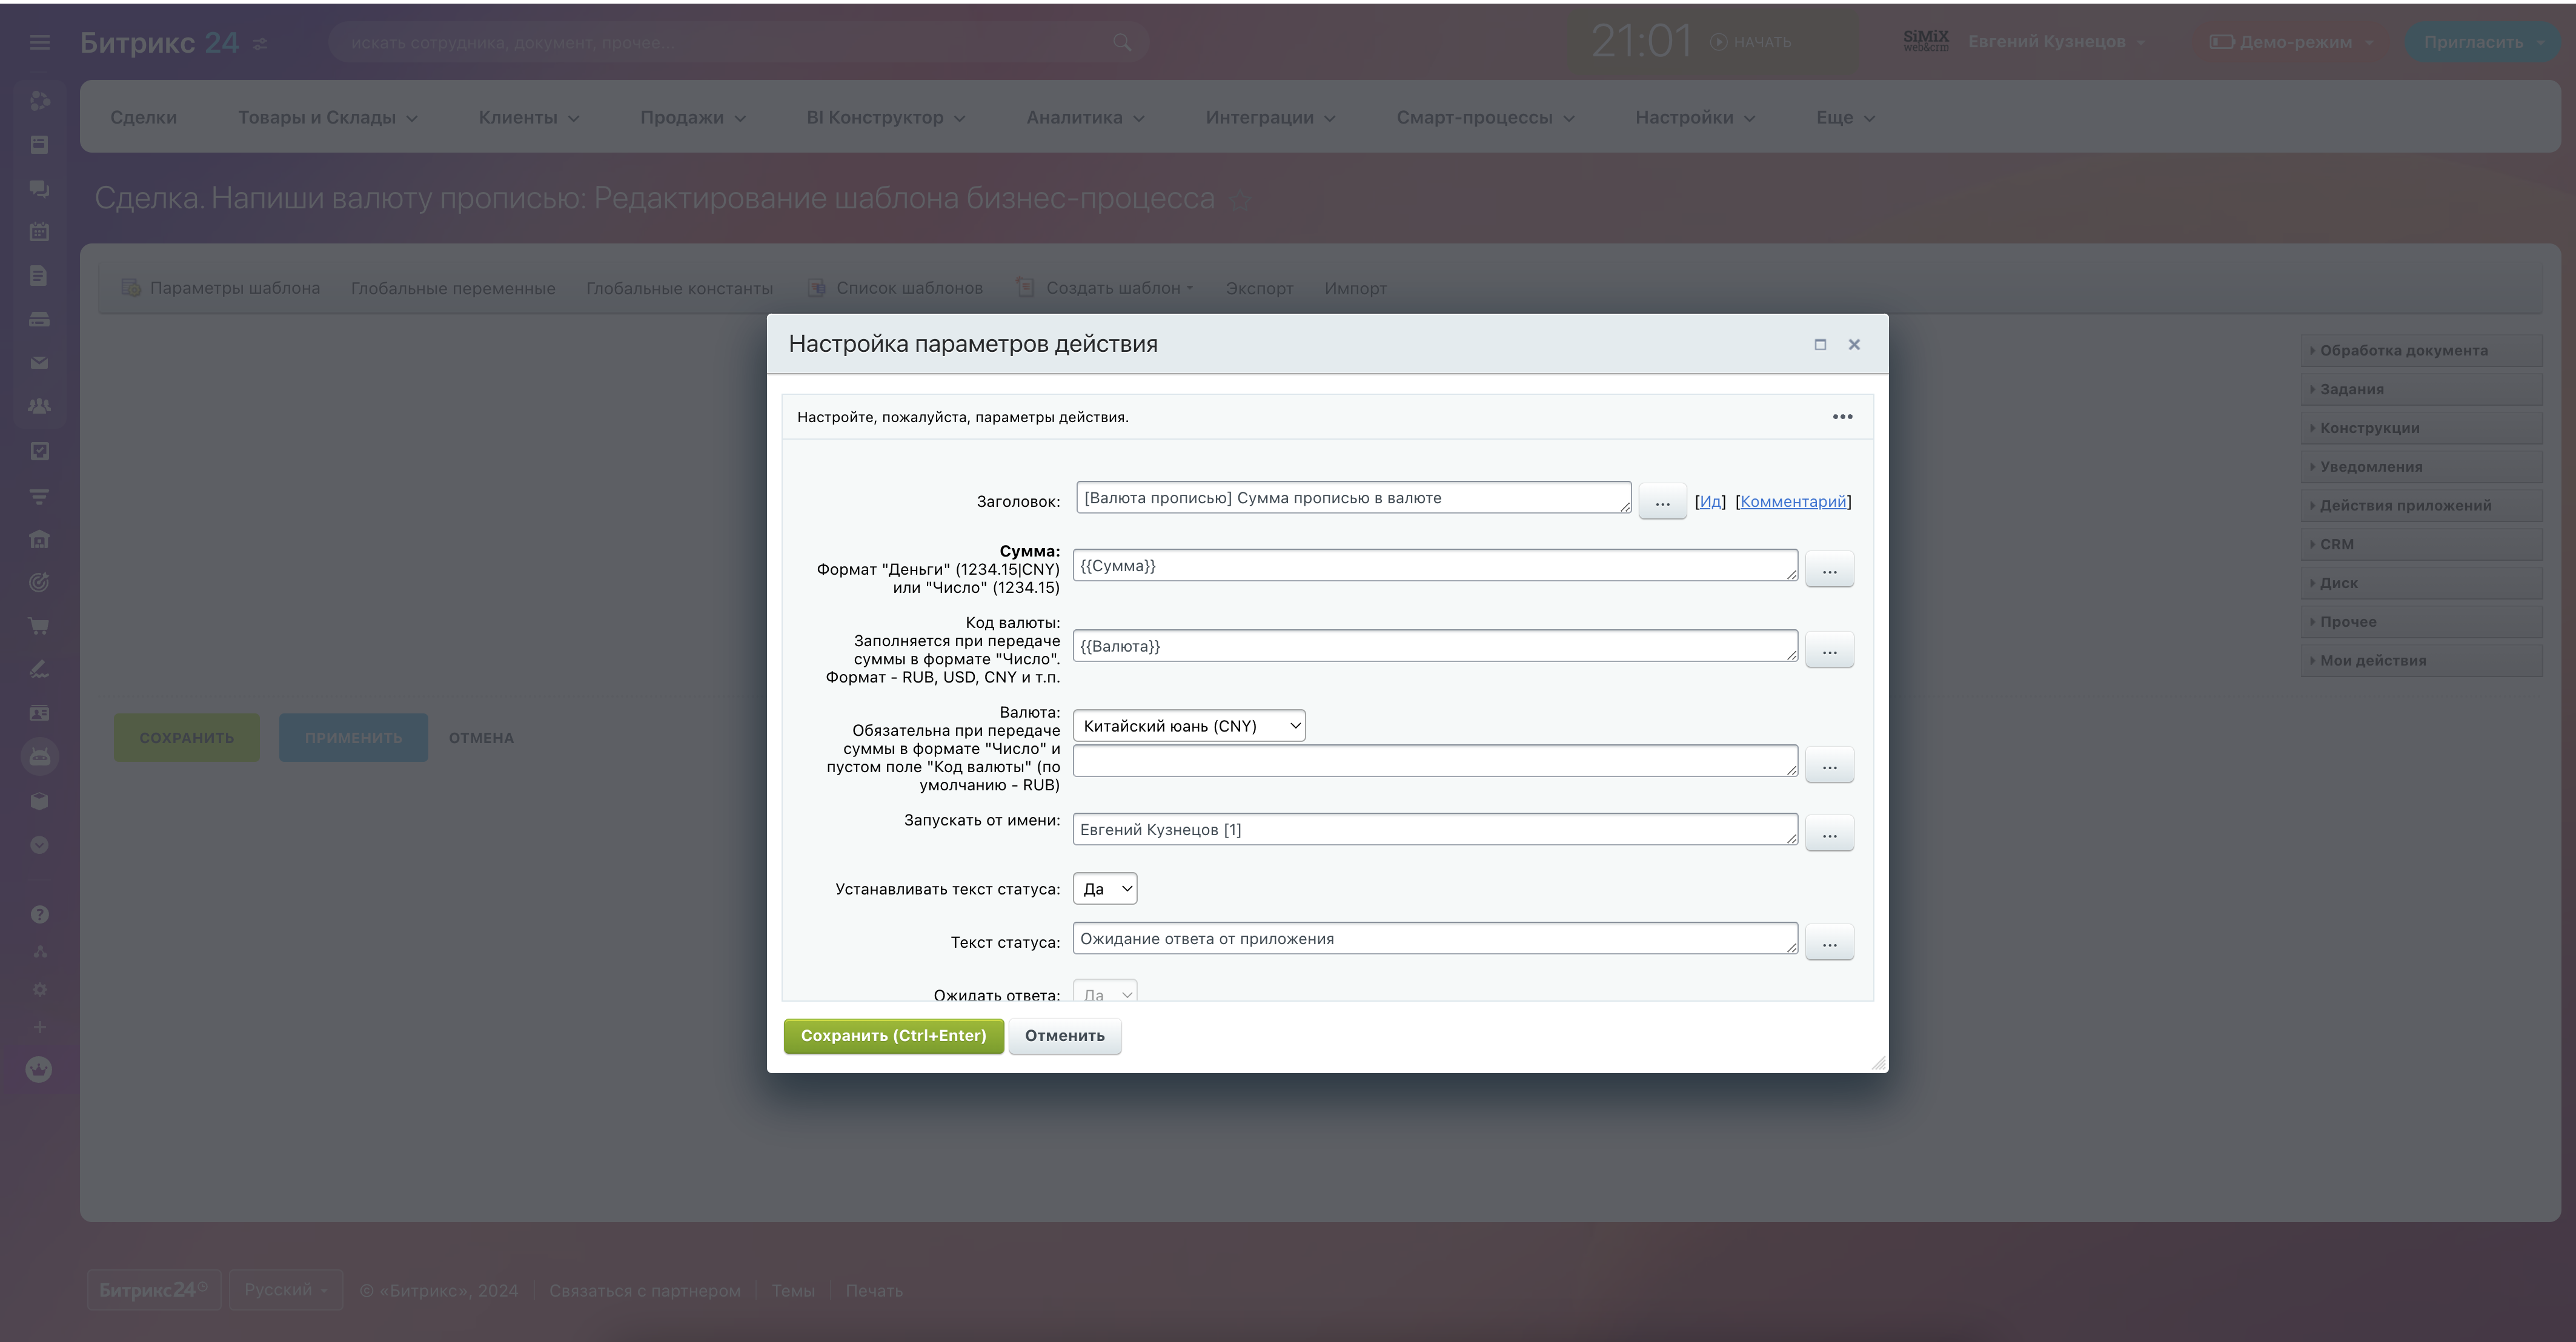
Task: Click the shopping cart icon in left sidebar
Action: click(x=39, y=627)
